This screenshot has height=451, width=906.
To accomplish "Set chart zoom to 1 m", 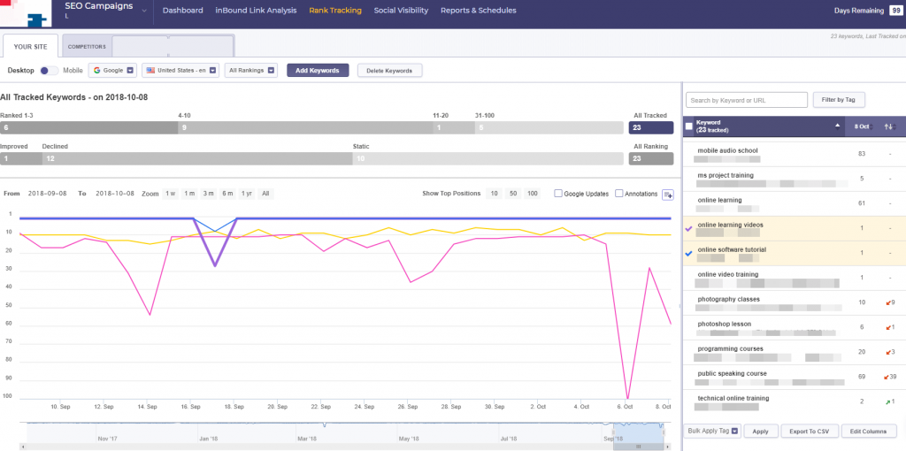I will (x=189, y=194).
